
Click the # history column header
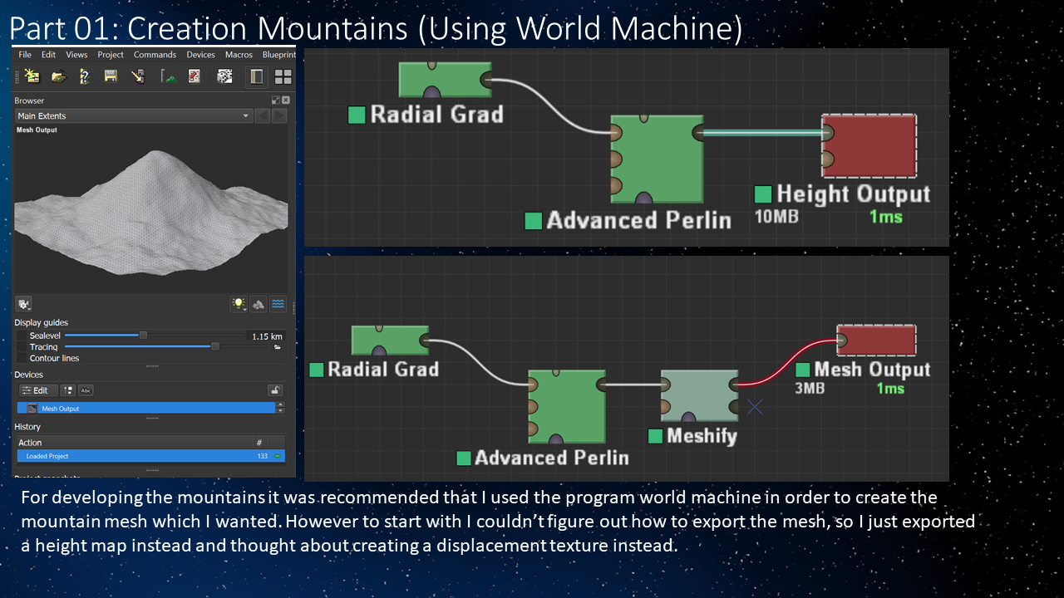[259, 443]
